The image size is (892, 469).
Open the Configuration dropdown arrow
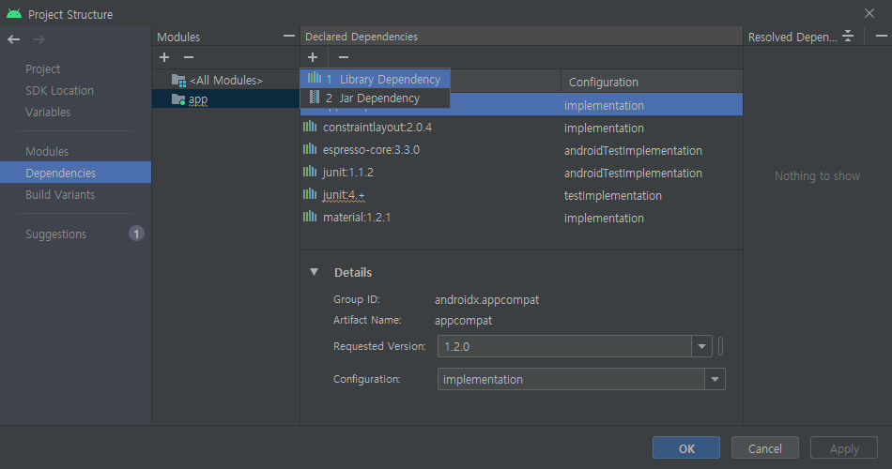tap(715, 379)
